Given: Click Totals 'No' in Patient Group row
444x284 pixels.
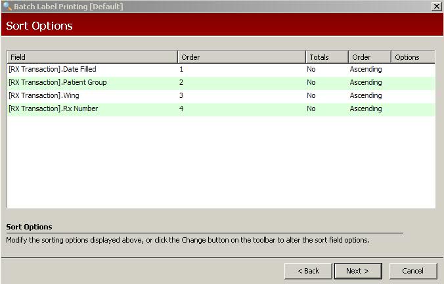Looking at the screenshot, I should [x=311, y=82].
